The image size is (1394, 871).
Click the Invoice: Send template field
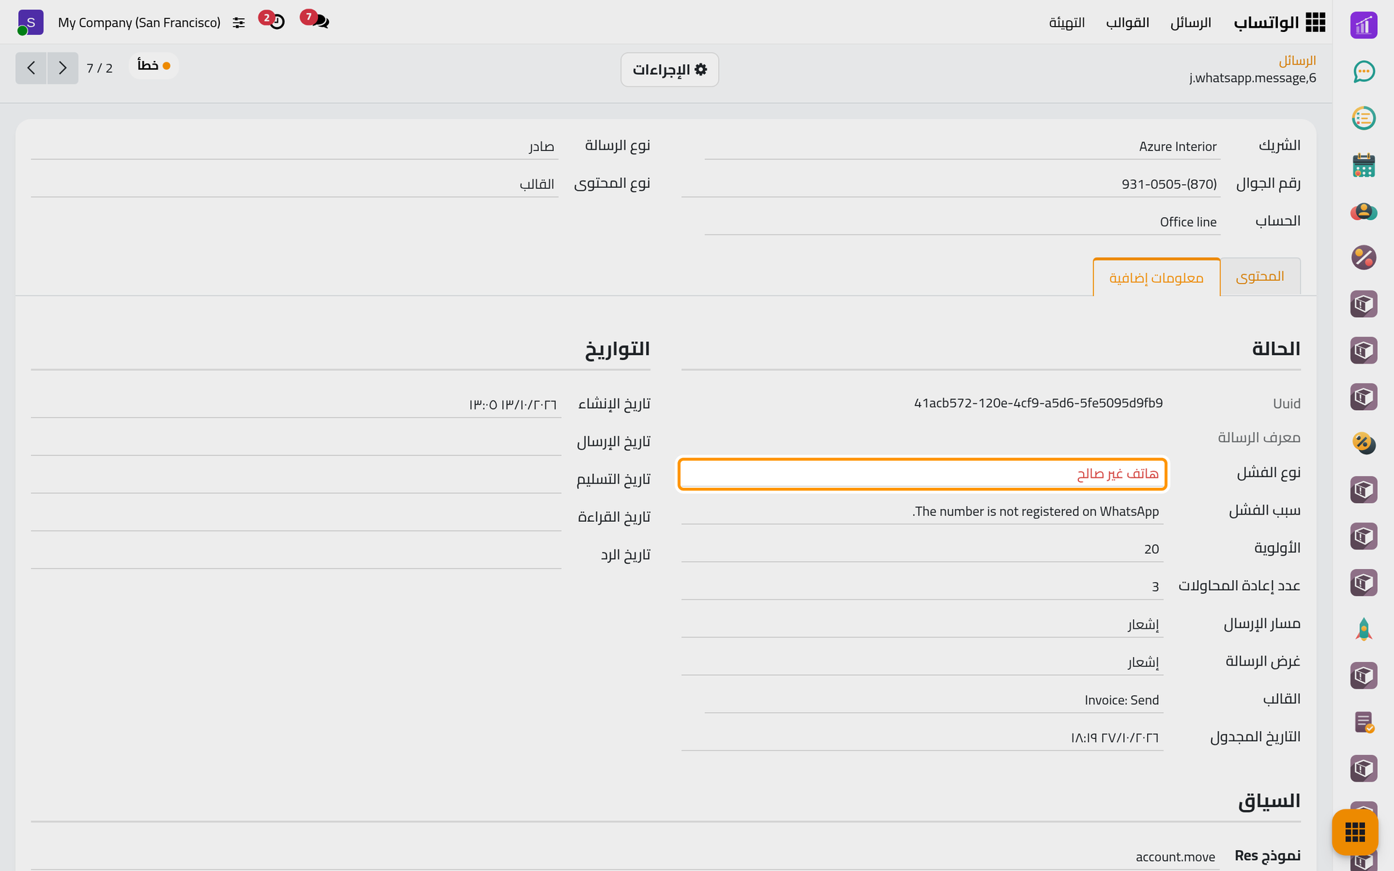click(934, 700)
